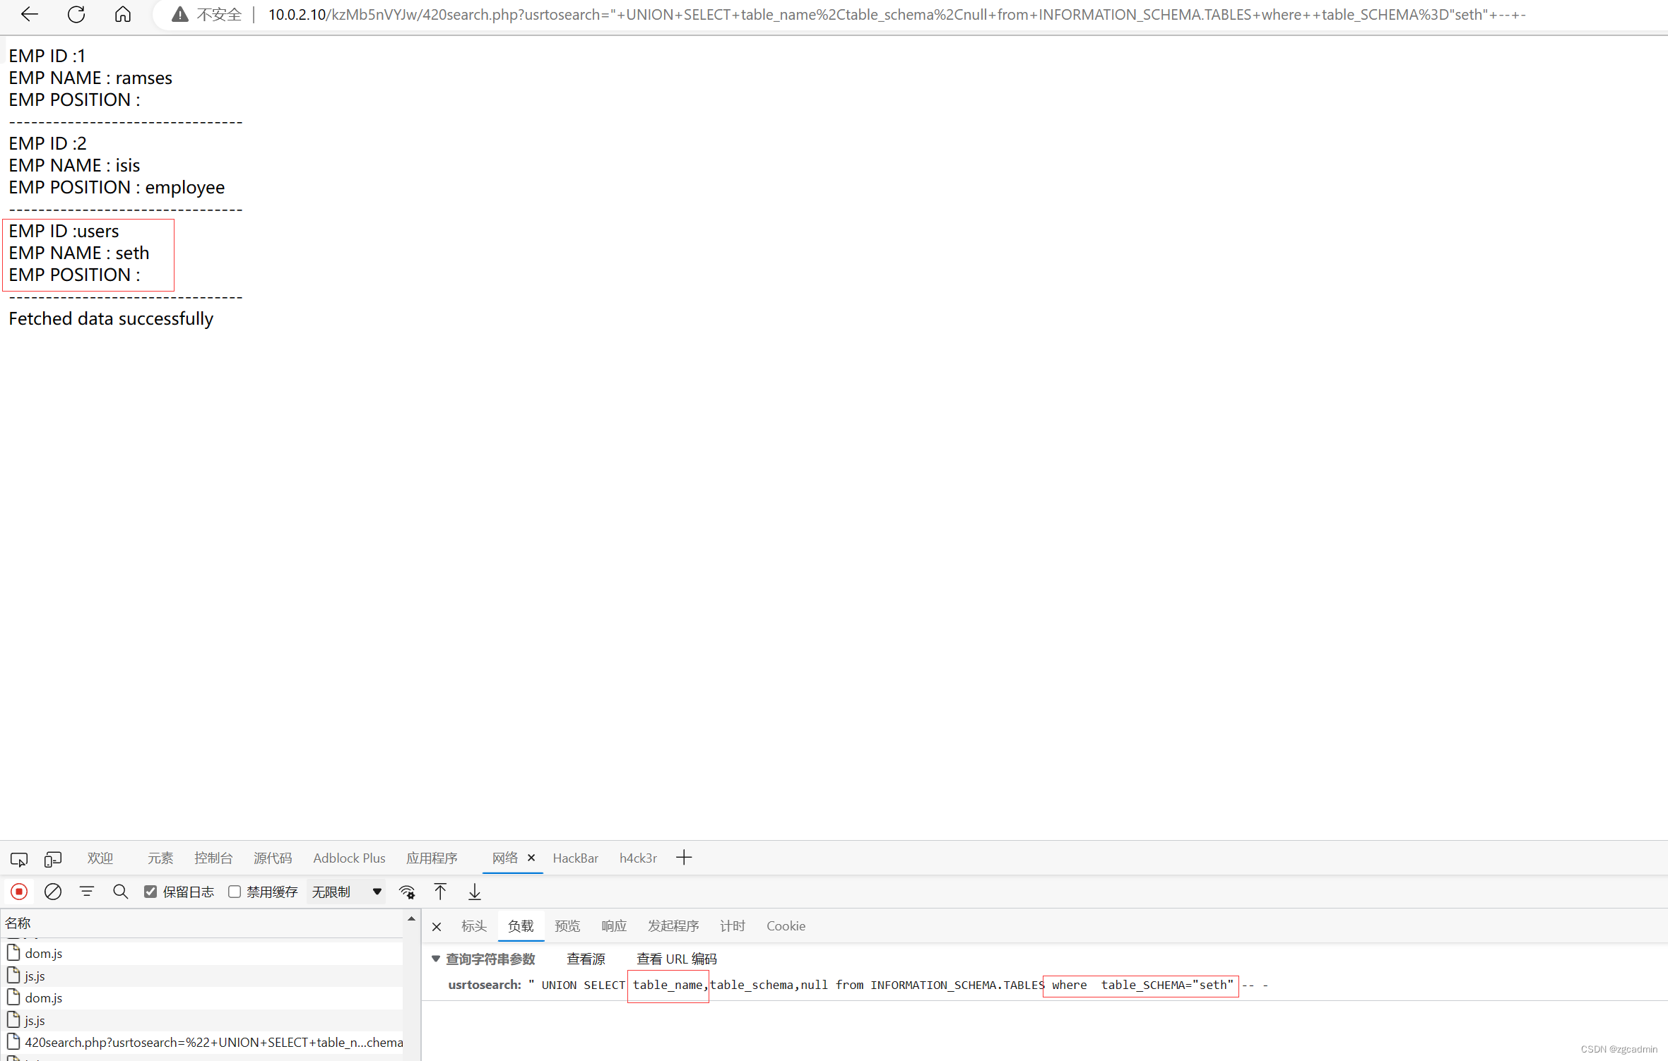Select the 420search.php request row
Image resolution: width=1668 pixels, height=1061 pixels.
[201, 1042]
